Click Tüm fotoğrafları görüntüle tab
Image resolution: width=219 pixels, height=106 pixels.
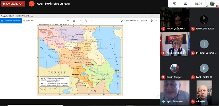[x=11, y=21]
